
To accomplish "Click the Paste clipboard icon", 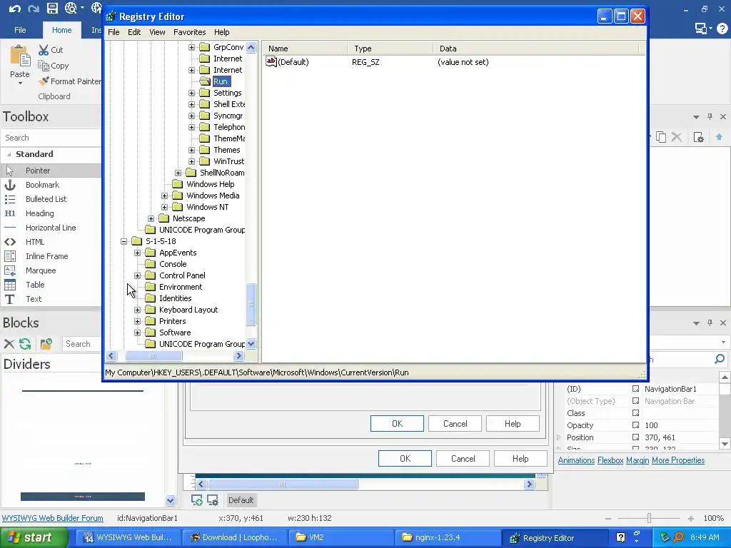I will click(x=20, y=56).
